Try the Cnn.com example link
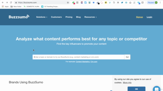 click(94, 62)
